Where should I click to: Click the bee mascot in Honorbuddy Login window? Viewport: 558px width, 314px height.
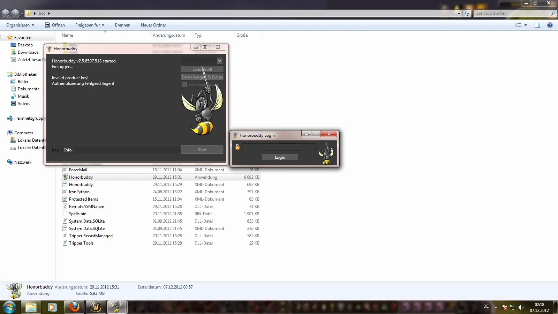tap(326, 153)
